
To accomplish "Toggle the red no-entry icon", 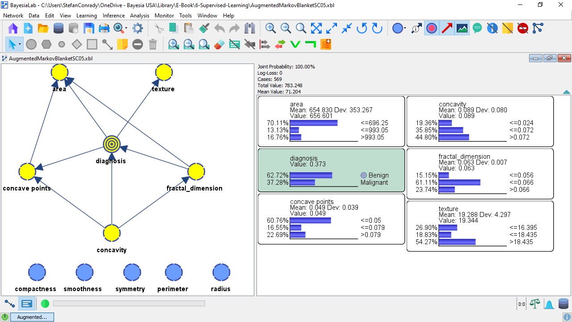I will [523, 29].
